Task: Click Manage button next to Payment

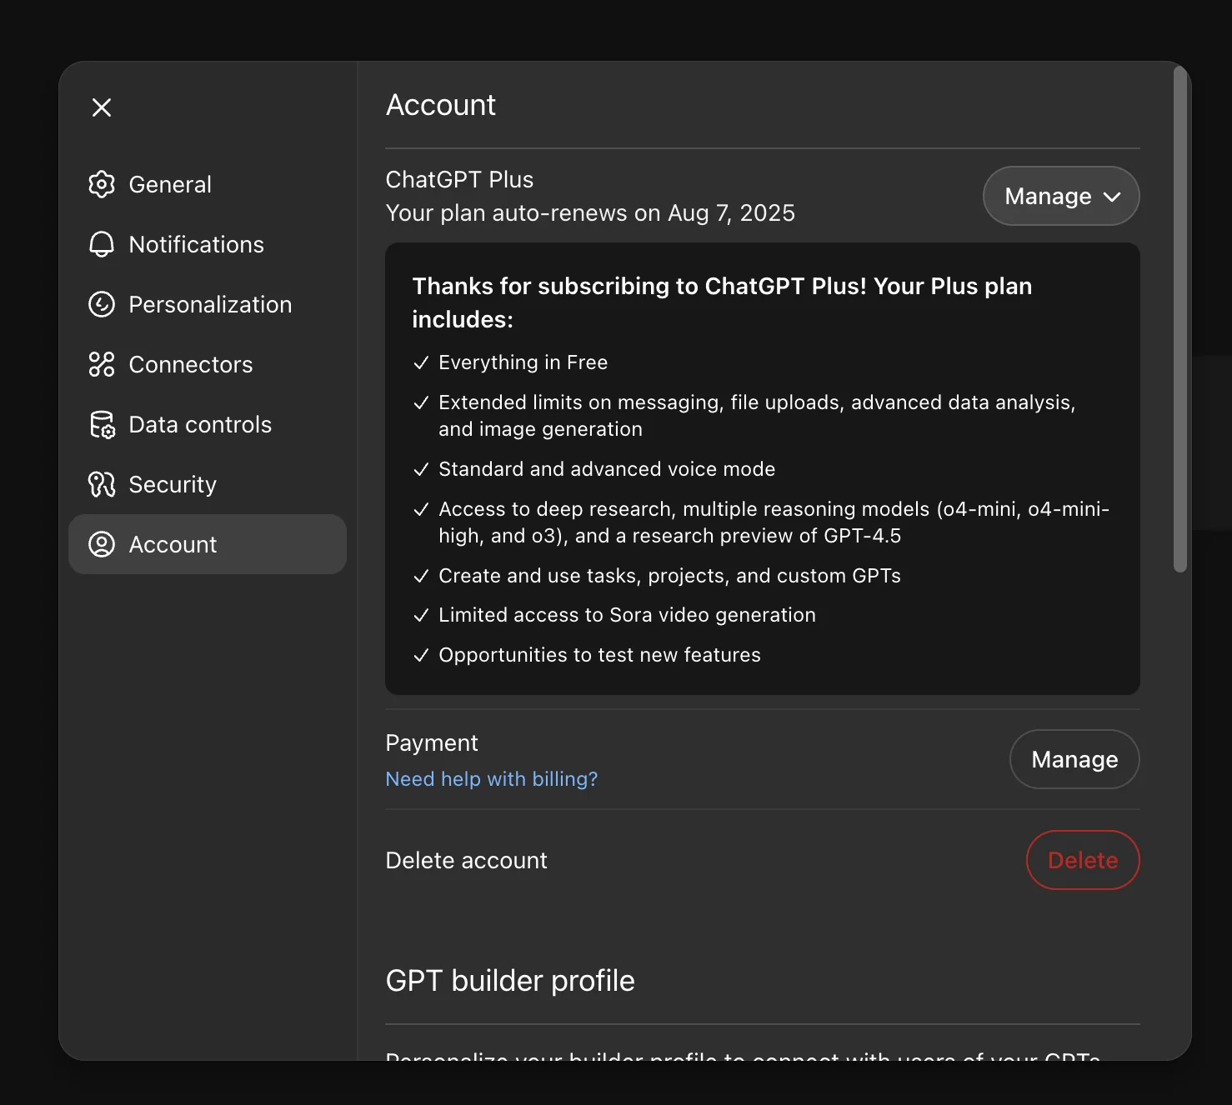Action: pyautogui.click(x=1074, y=759)
